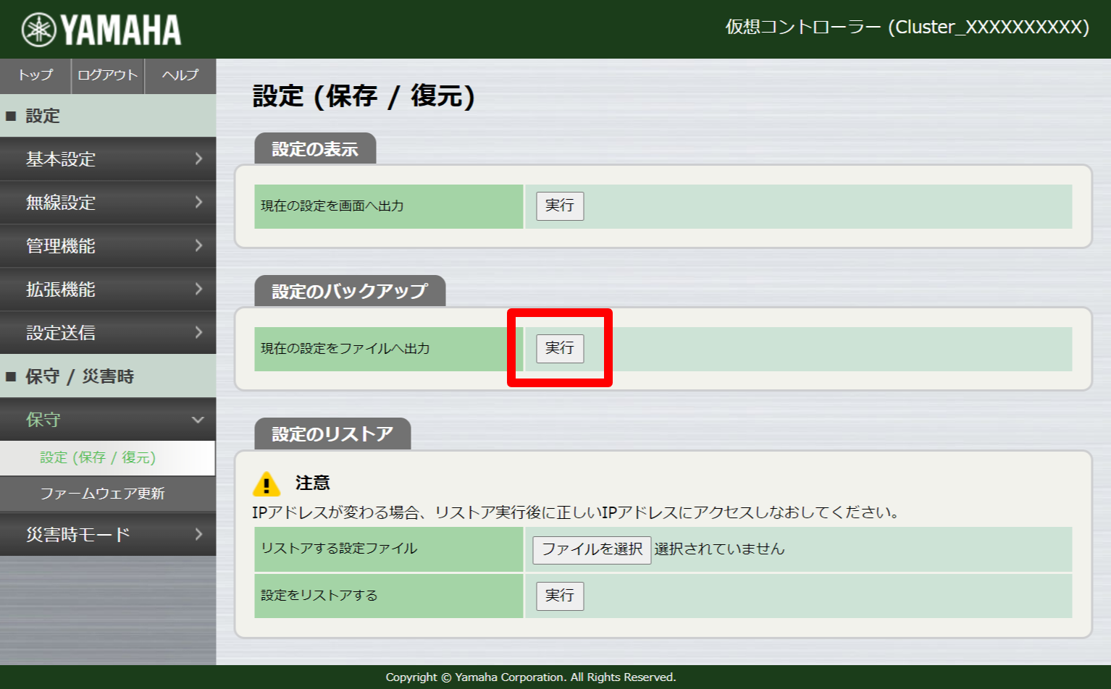Expand the 基本設定 submenu
This screenshot has height=689, width=1111.
[x=107, y=159]
